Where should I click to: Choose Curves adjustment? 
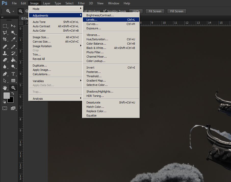pyautogui.click(x=111, y=24)
